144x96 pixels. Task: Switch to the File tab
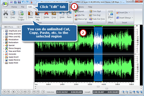click(x=23, y=7)
